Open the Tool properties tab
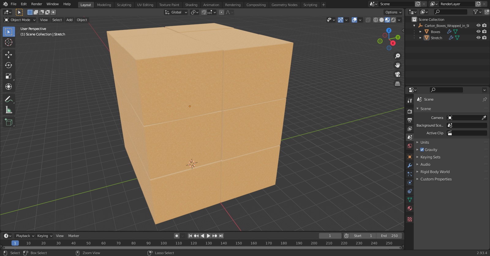Image resolution: width=490 pixels, height=256 pixels. (409, 101)
